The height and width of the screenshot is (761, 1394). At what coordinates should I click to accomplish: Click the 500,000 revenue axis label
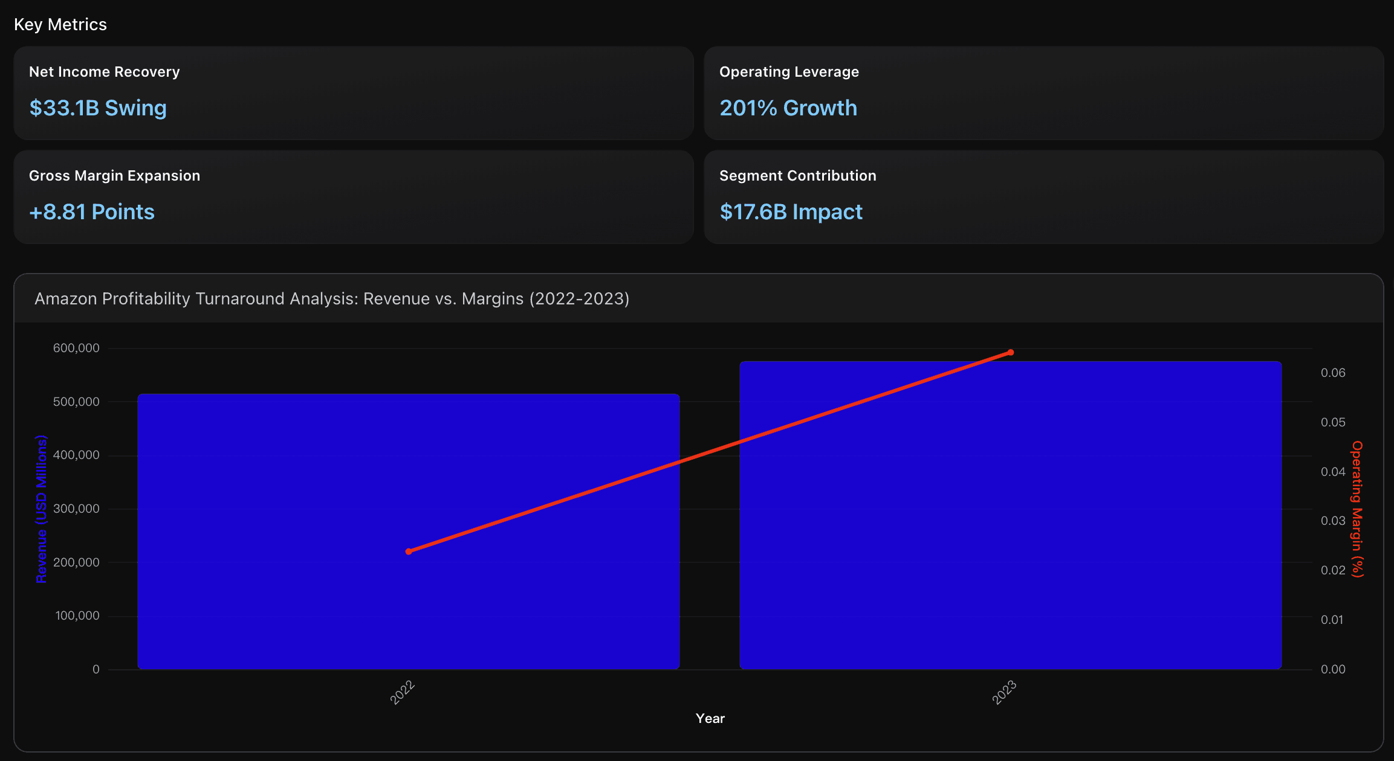click(x=76, y=402)
